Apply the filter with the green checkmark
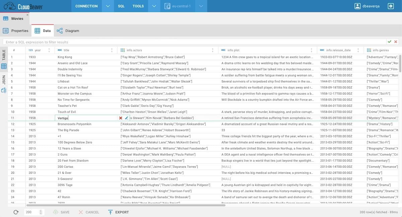 [x=390, y=42]
